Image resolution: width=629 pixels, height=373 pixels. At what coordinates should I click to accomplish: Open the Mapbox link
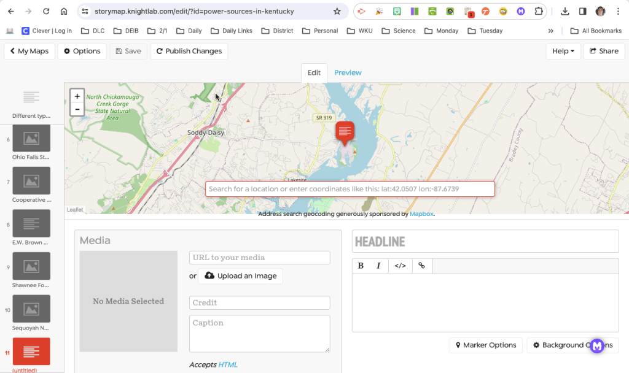pyautogui.click(x=421, y=214)
